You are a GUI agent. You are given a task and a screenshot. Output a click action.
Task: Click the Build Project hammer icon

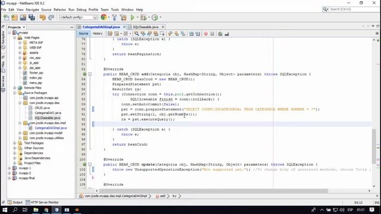(x=114, y=17)
